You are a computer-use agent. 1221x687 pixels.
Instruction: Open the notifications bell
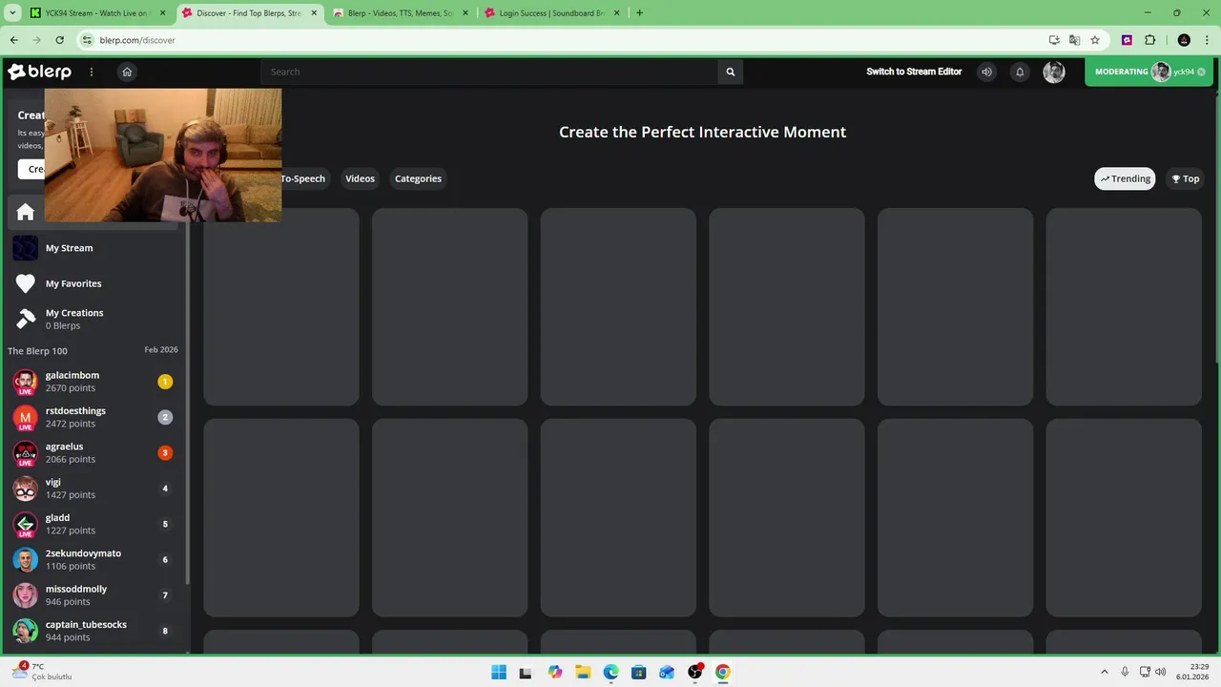point(1020,72)
